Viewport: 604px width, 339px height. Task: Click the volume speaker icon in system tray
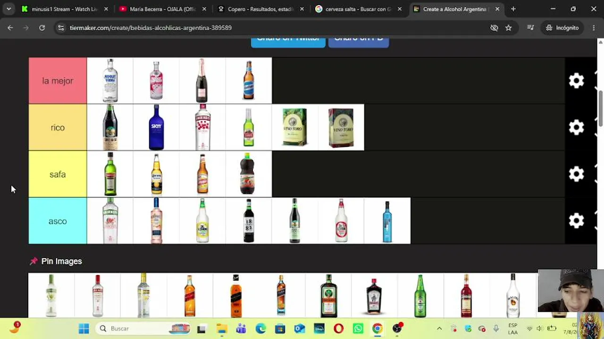(539, 329)
